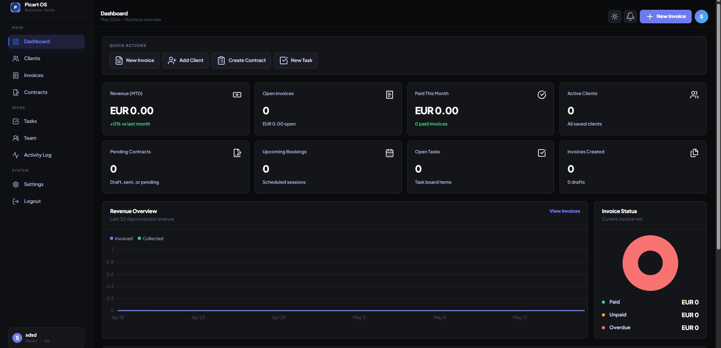Go to Clients in the sidebar
721x348 pixels.
coord(46,59)
